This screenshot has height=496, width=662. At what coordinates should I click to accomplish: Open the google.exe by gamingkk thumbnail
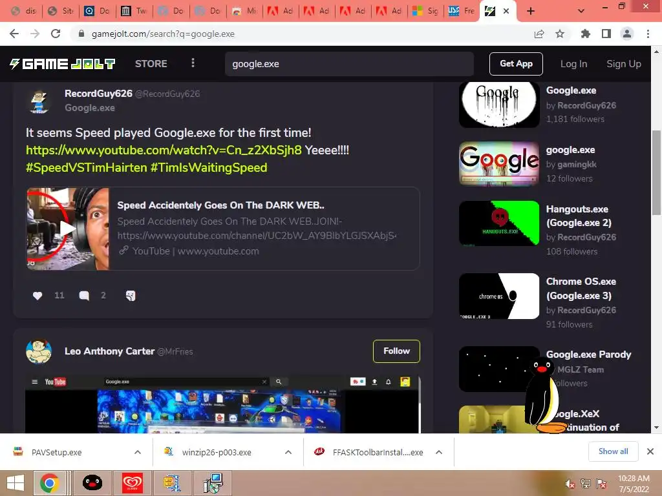pos(499,163)
